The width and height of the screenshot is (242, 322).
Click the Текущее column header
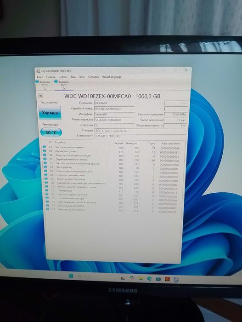coord(118,143)
